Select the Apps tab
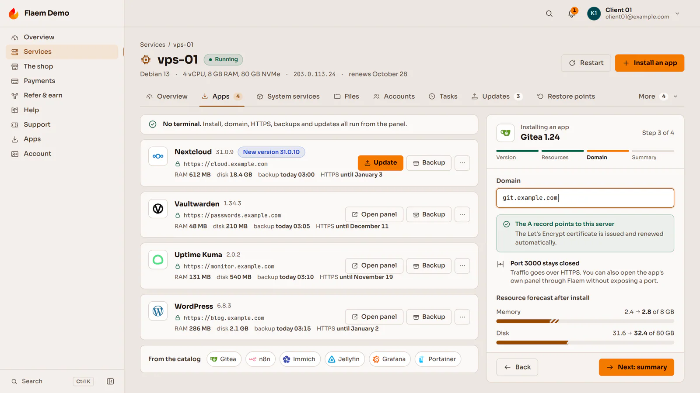The image size is (700, 393). (x=222, y=97)
